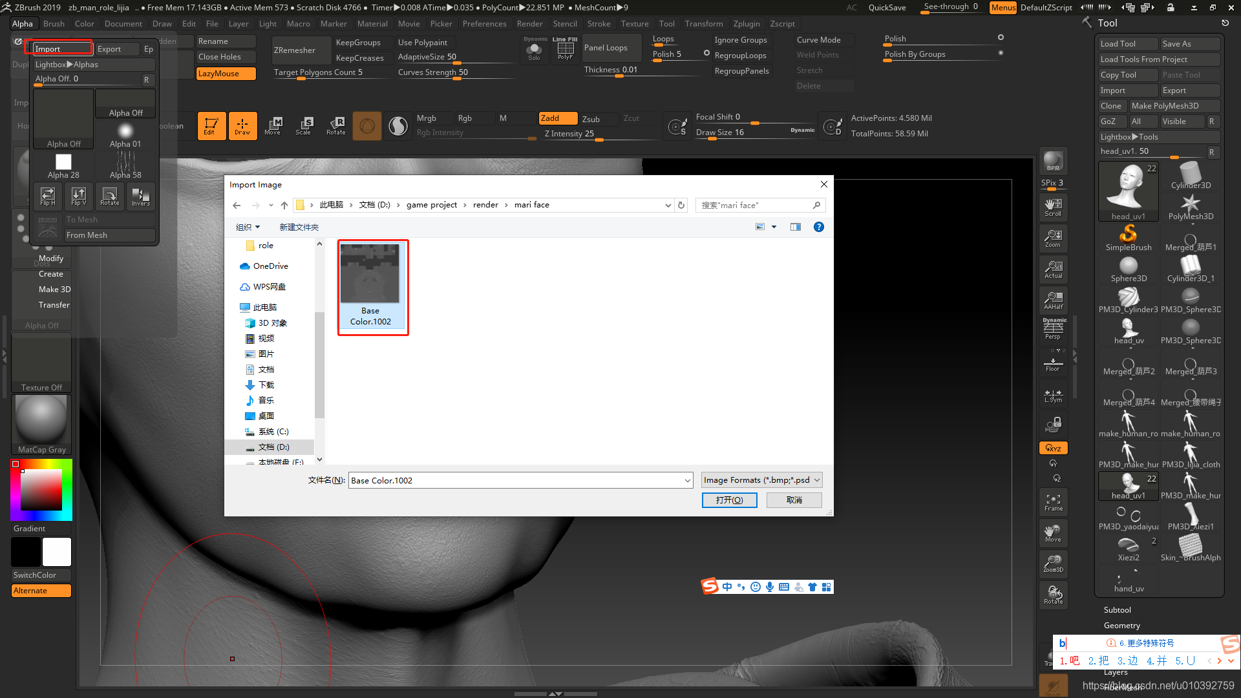Open the Preferences menu
1241x698 pixels.
click(484, 24)
